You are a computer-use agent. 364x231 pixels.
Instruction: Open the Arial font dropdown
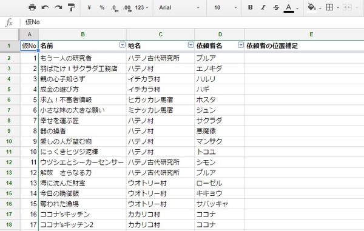click(179, 8)
